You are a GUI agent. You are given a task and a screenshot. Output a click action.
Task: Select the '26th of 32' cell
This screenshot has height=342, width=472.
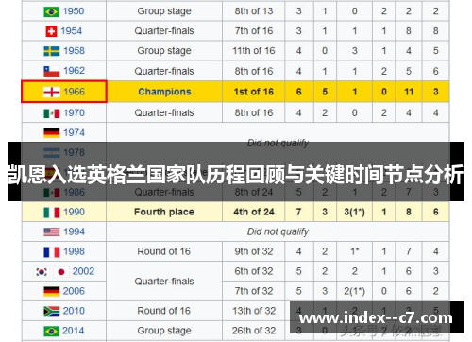point(253,331)
